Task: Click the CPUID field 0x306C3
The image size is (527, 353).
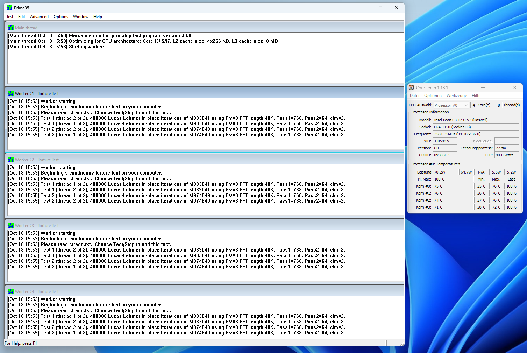Action: coord(445,155)
